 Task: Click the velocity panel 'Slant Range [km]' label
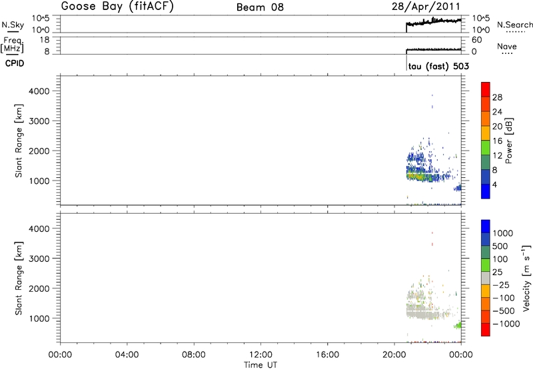19,278
